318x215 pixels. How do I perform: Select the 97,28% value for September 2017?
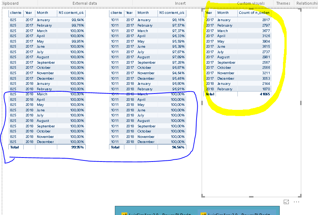tap(178, 62)
